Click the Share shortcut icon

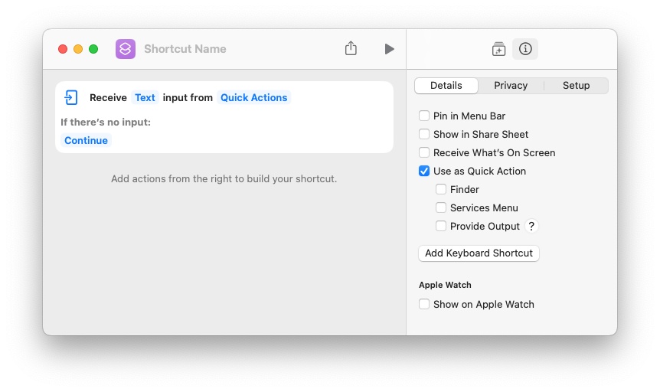click(351, 49)
